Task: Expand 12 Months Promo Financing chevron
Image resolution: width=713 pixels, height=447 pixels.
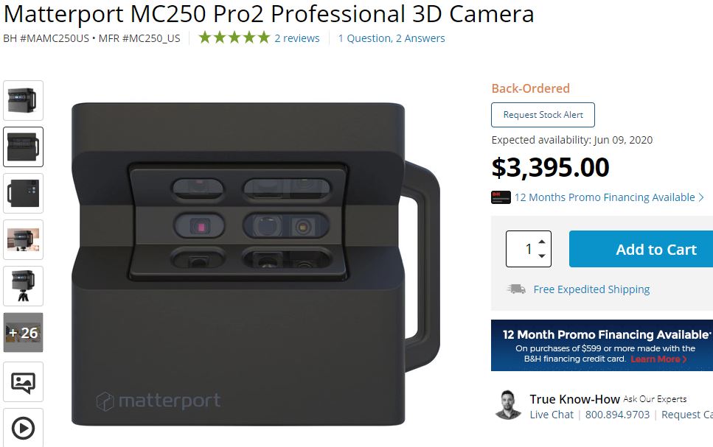Action: tap(701, 197)
